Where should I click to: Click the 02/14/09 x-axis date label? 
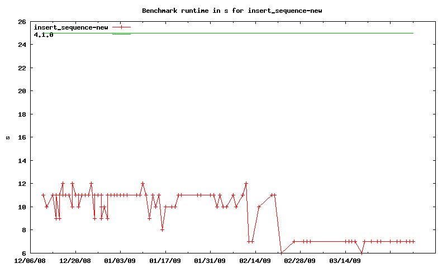(255, 260)
